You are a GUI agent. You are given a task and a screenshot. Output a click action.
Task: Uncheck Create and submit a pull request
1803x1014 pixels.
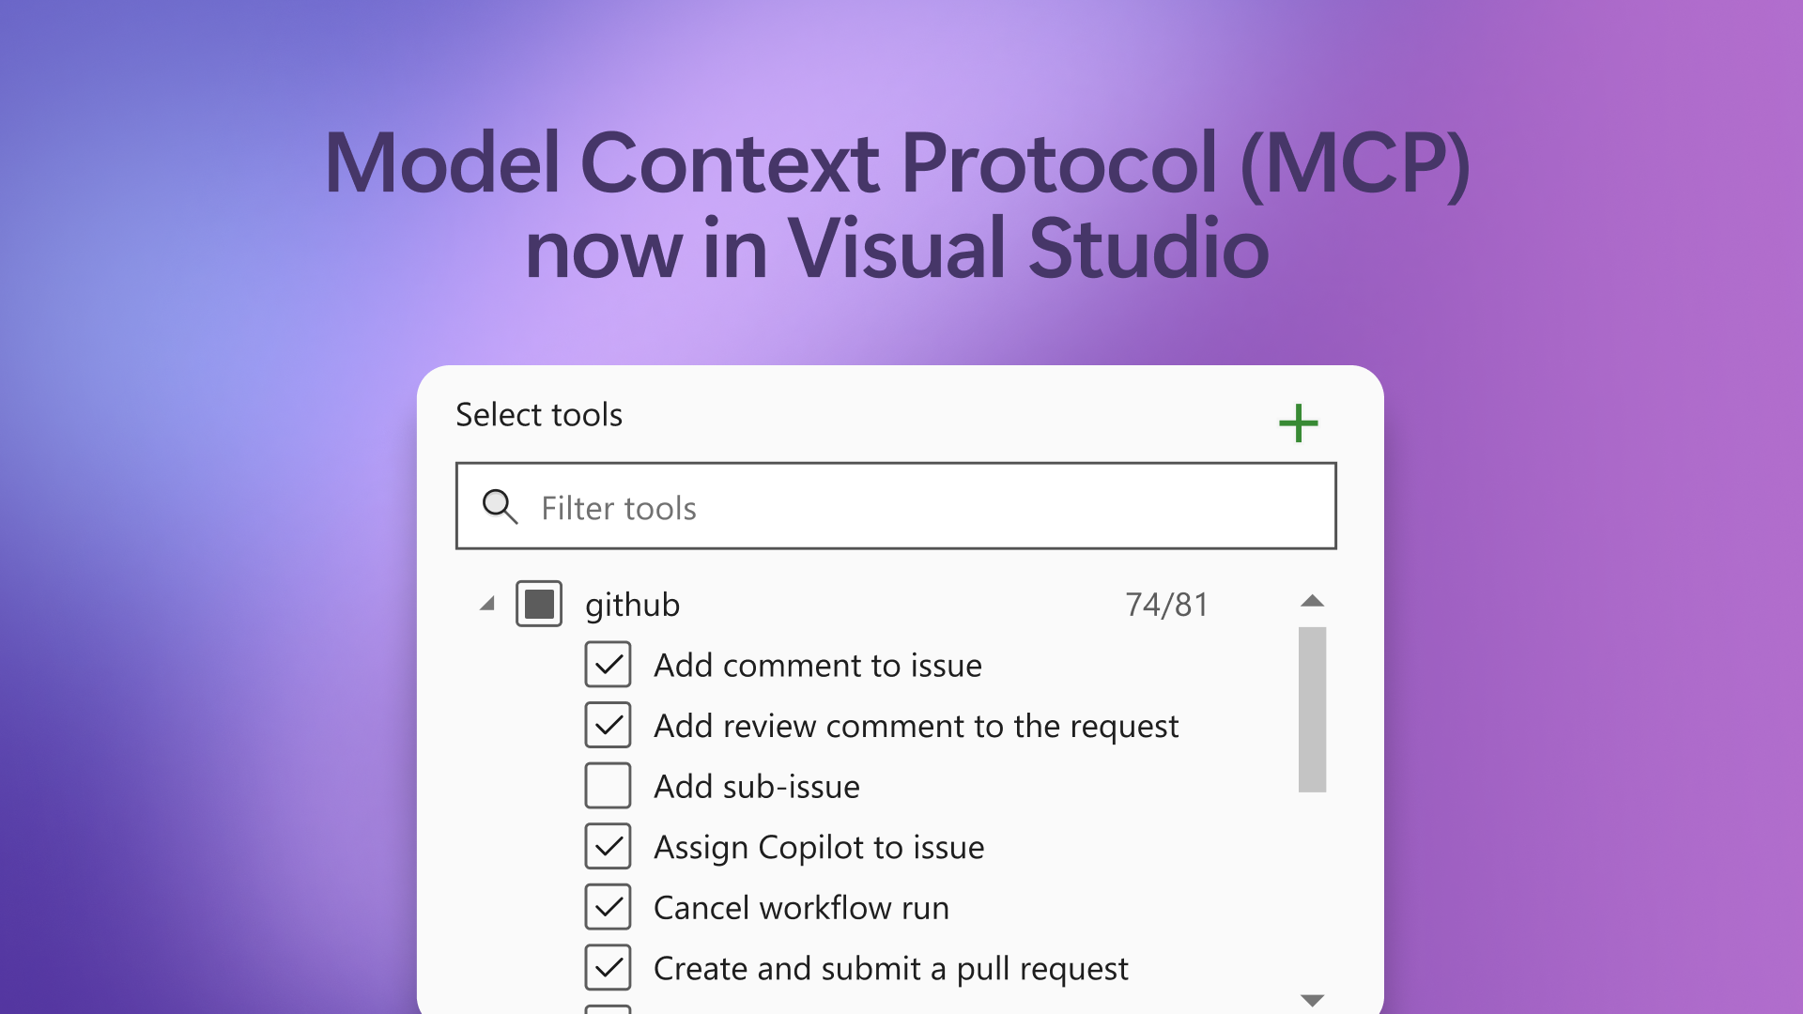pyautogui.click(x=608, y=968)
